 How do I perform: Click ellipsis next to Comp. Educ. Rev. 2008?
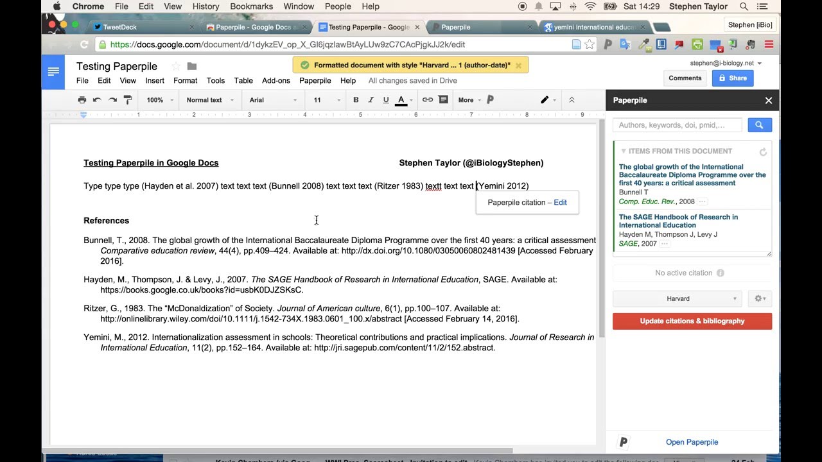pyautogui.click(x=703, y=201)
